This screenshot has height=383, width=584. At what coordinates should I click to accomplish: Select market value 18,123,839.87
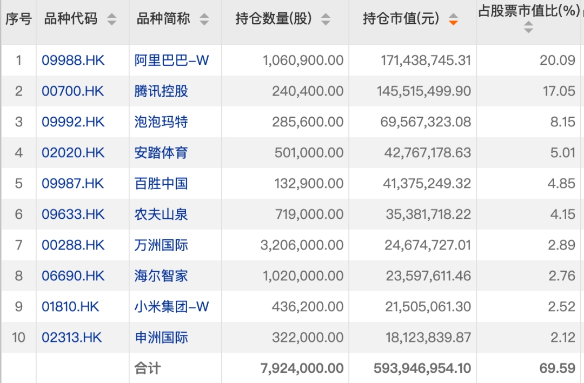pyautogui.click(x=428, y=338)
